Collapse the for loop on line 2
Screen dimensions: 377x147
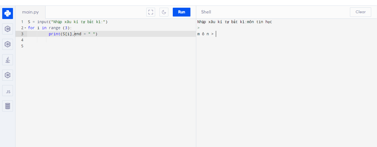25,28
